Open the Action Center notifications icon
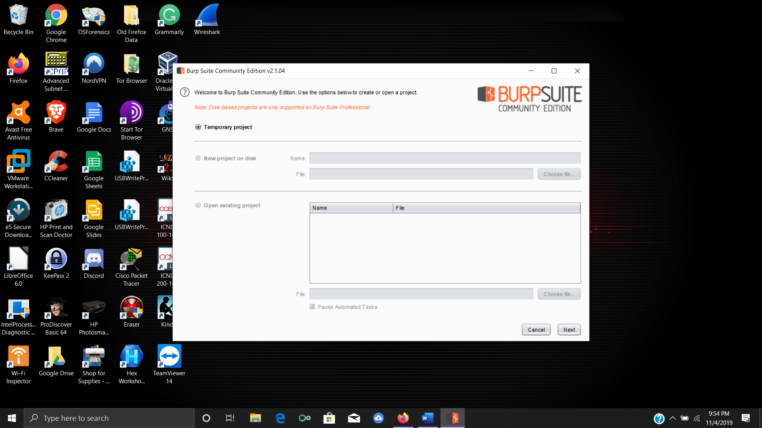Image resolution: width=762 pixels, height=428 pixels. [x=746, y=418]
